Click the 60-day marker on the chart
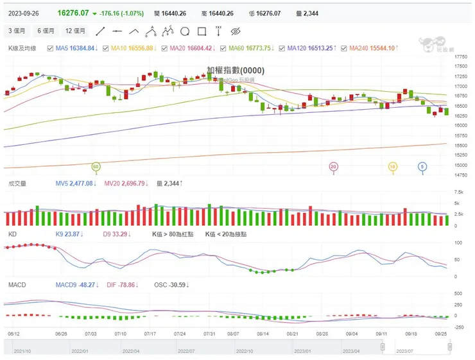The height and width of the screenshot is (360, 475). 96,167
